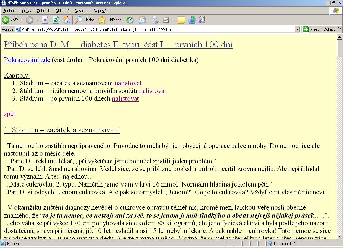Open the Nápověda menu
343x248 pixels.
(102, 11)
